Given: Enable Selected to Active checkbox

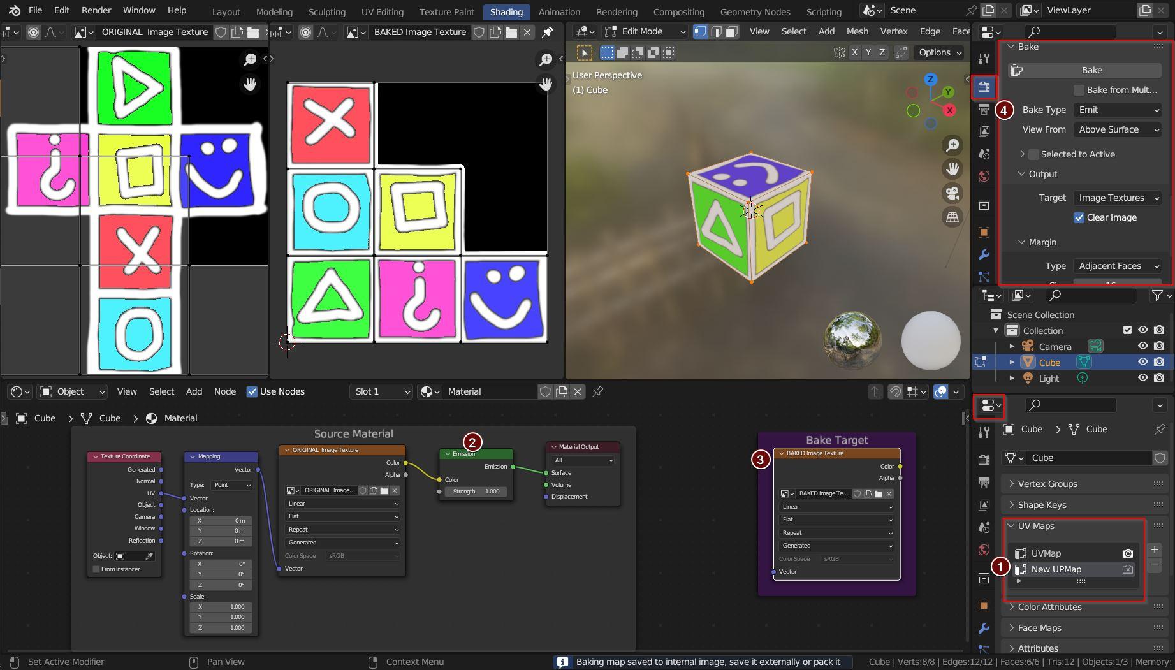Looking at the screenshot, I should pos(1034,154).
